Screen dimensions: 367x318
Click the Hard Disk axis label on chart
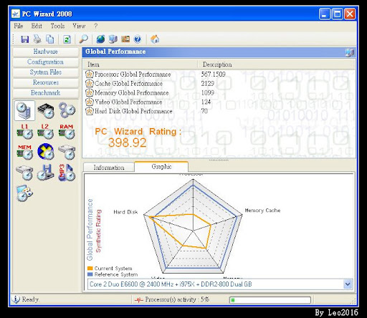[125, 212]
